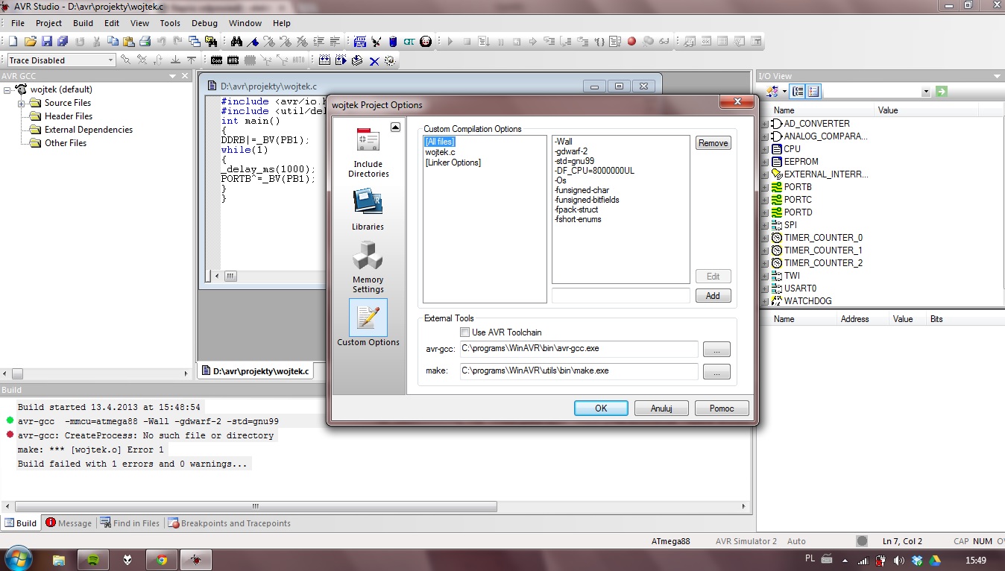The image size is (1005, 571).
Task: Click the list view icon in I/O View
Action: [813, 91]
